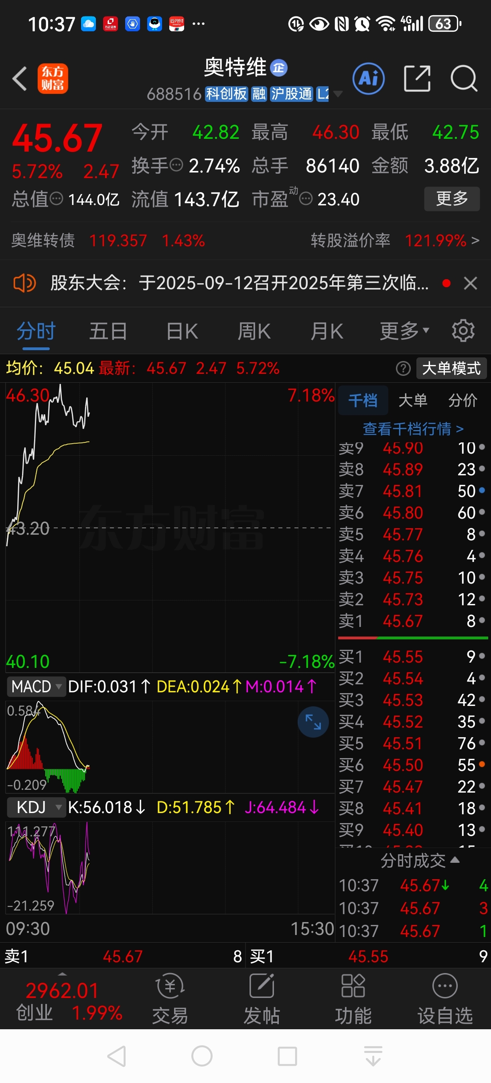
Task: Tap 卖6 price 45.80 row
Action: click(413, 513)
